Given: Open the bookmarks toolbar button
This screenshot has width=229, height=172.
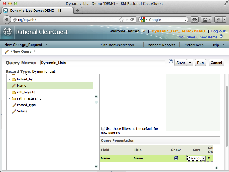Looking at the screenshot, I should [205, 20].
